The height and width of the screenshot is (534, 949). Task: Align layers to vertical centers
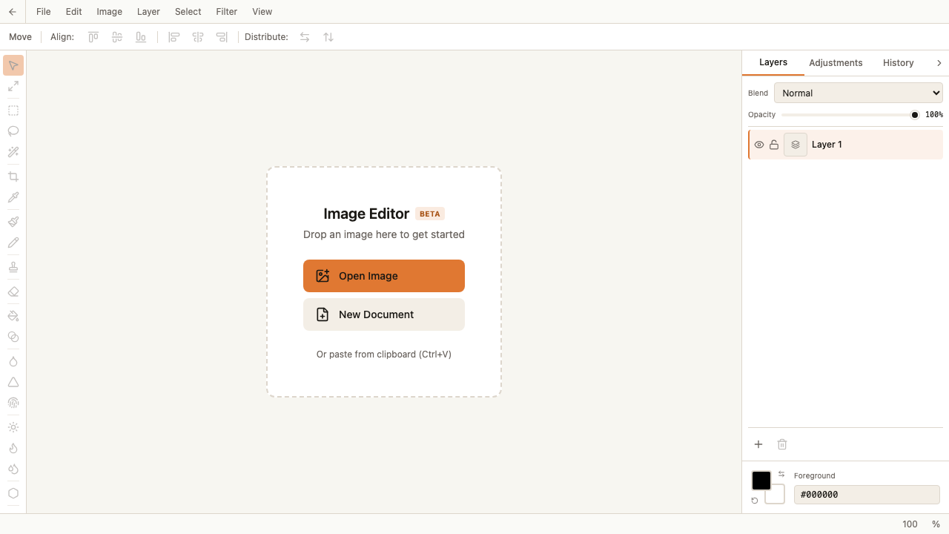(x=117, y=37)
